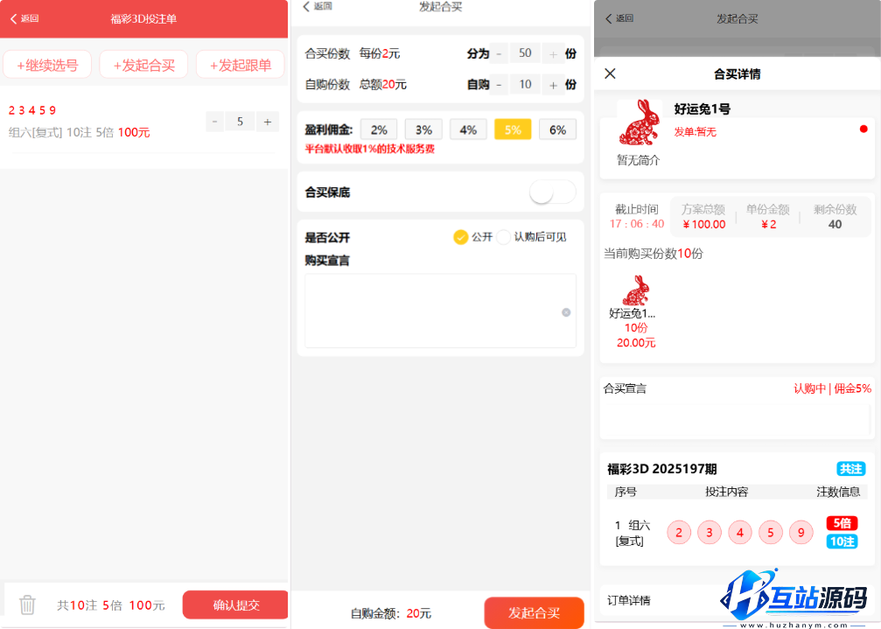Tap the trash icon to clear the bet slip
The height and width of the screenshot is (629, 881).
click(x=27, y=605)
